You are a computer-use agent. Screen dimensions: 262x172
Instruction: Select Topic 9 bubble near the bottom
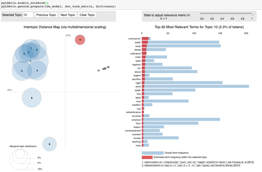point(49,144)
